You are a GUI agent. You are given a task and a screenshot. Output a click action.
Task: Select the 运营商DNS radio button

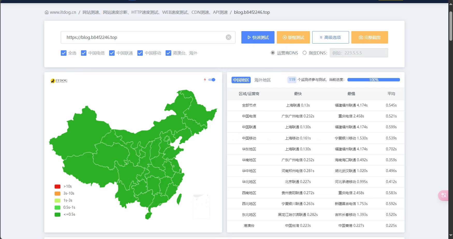tap(273, 53)
